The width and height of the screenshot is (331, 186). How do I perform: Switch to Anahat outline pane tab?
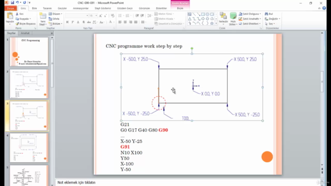(25, 33)
